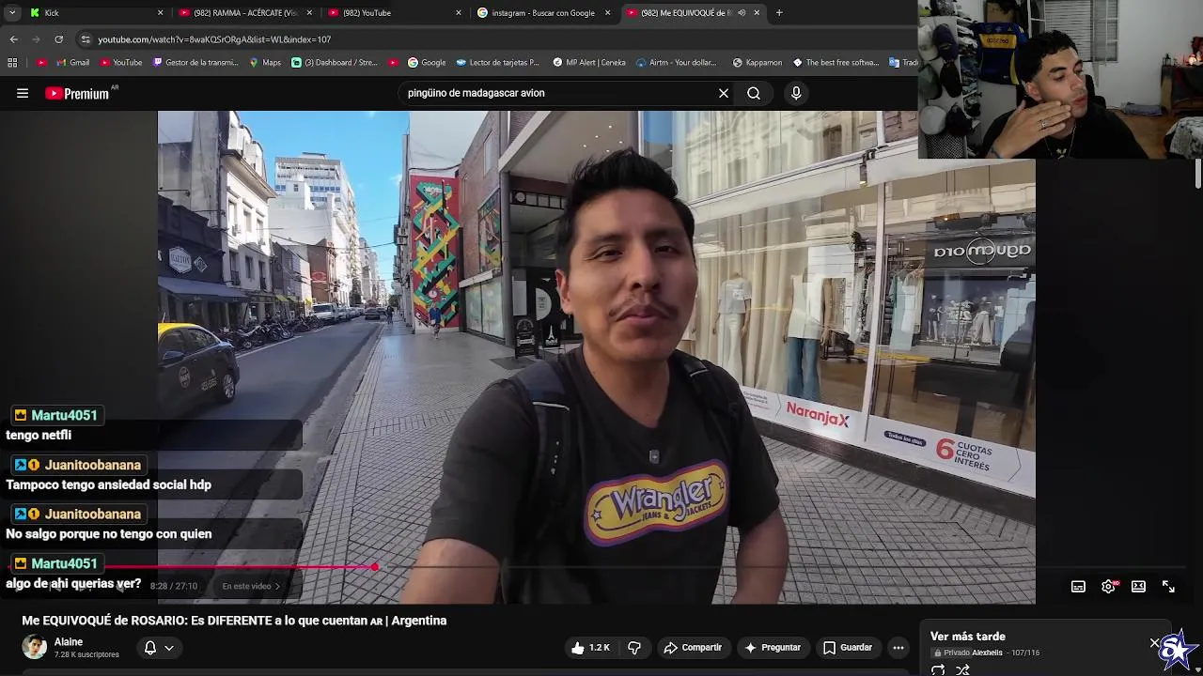The height and width of the screenshot is (676, 1203).
Task: Open Google bookmark
Action: 427,63
